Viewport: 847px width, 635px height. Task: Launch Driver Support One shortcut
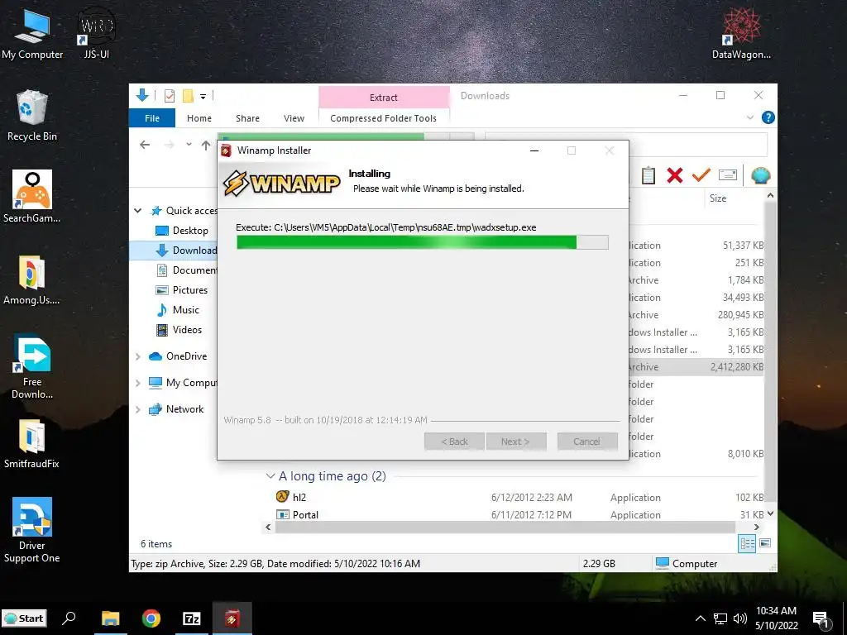point(32,530)
